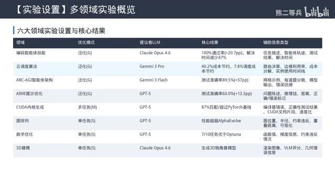
Task: Select the AIME提示优化 cell
Action: pyautogui.click(x=29, y=93)
